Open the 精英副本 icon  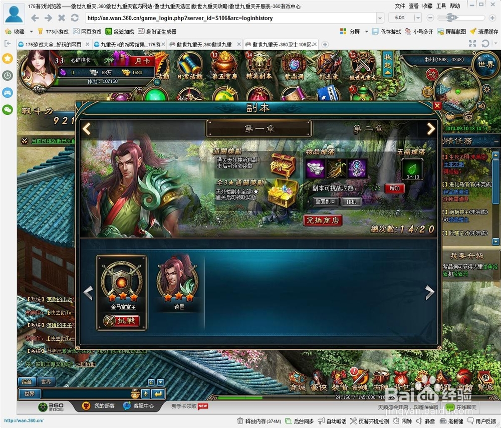coord(259,66)
